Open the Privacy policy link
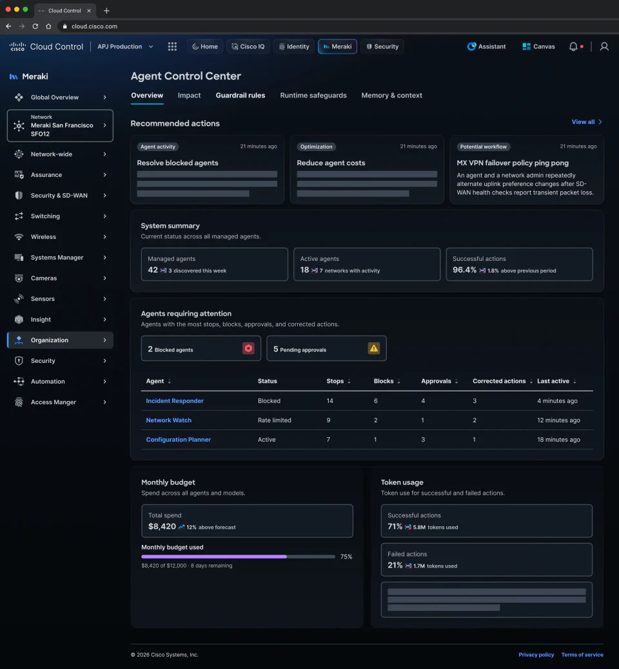The height and width of the screenshot is (669, 619). coord(536,655)
